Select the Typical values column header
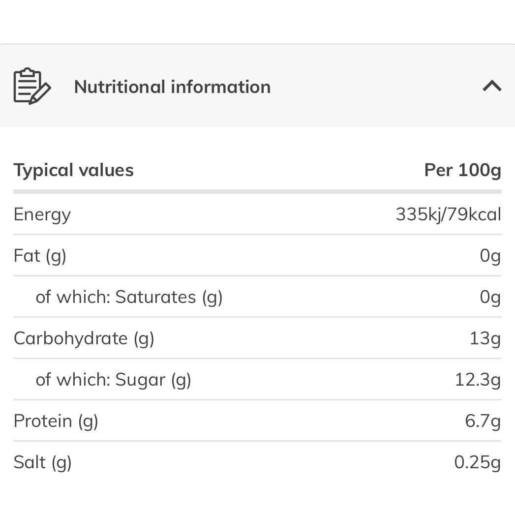The image size is (515, 515). click(74, 170)
